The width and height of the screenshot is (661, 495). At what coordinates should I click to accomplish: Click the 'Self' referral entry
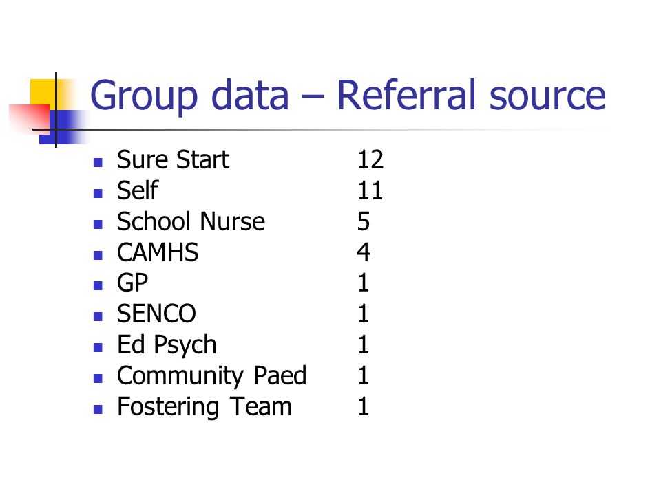tap(138, 190)
